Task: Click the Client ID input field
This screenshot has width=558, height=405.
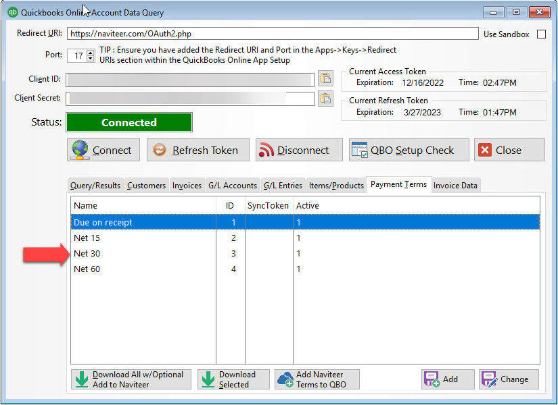Action: pyautogui.click(x=190, y=80)
